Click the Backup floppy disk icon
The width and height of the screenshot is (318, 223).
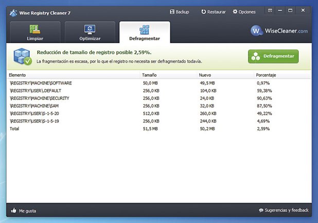coord(172,12)
